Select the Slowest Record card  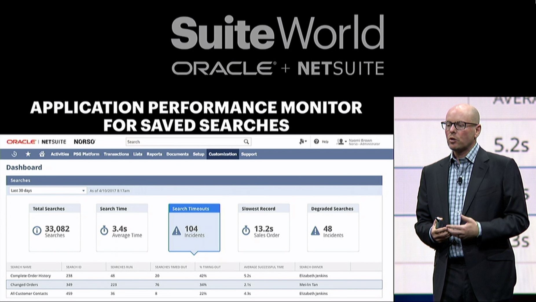point(264,228)
